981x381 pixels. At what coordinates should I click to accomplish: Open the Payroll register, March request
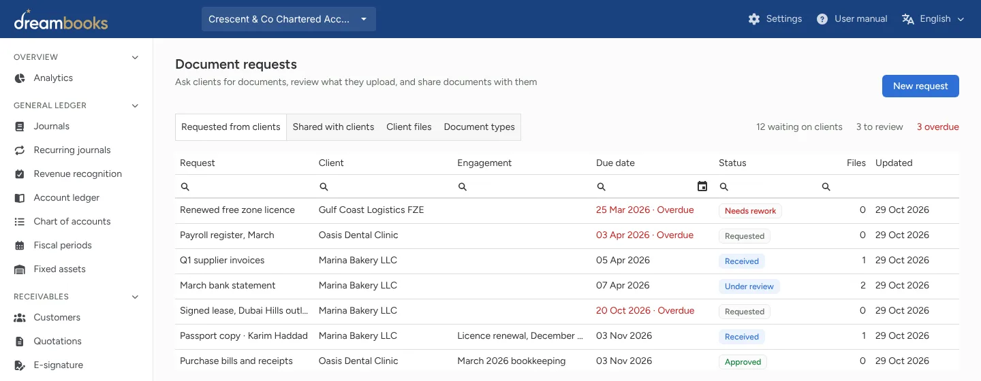[227, 235]
